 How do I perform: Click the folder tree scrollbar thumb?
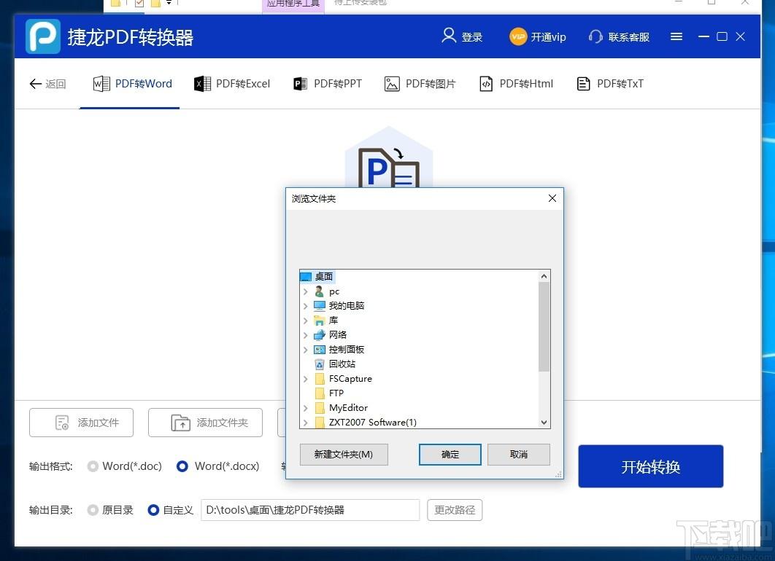click(x=544, y=326)
